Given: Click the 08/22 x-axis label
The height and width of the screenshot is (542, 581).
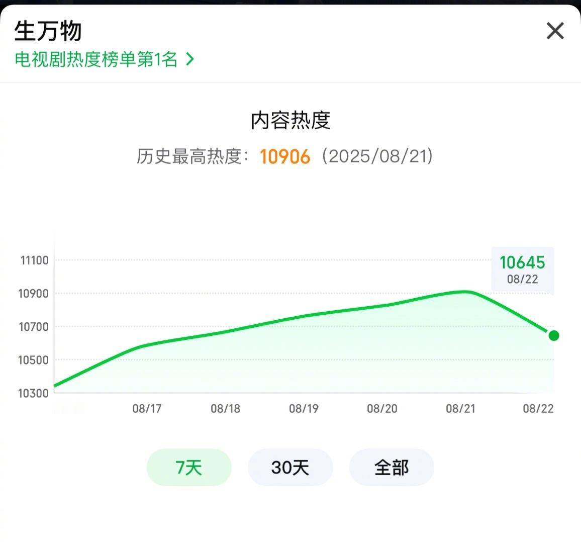Looking at the screenshot, I should 538,409.
